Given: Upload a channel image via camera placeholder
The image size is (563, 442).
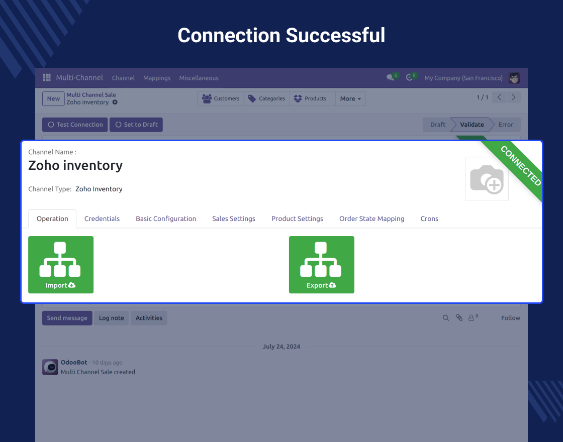Looking at the screenshot, I should click(x=487, y=179).
